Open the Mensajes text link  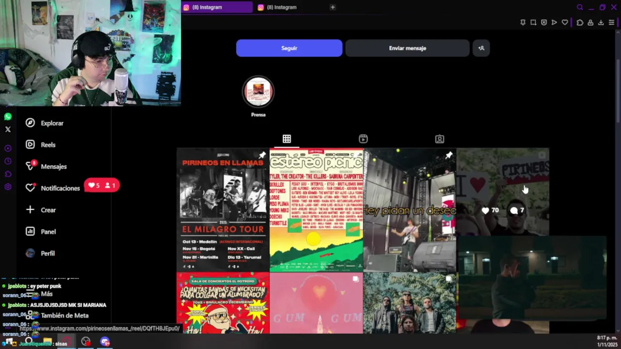point(54,166)
